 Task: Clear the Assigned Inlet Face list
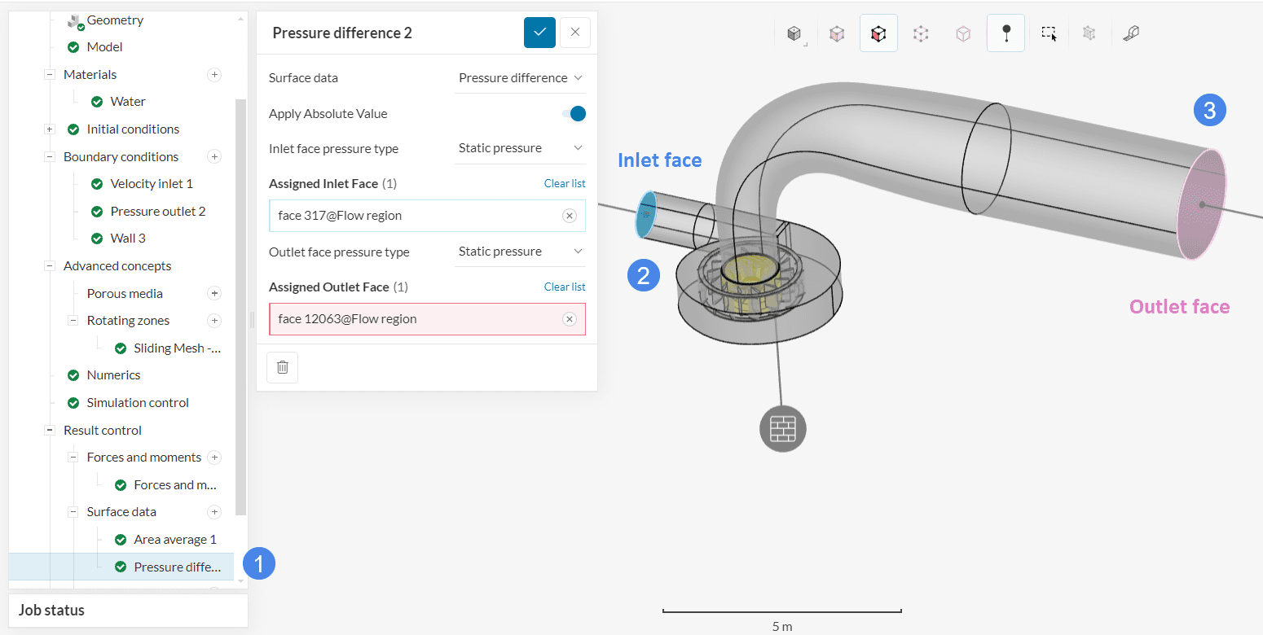pos(564,184)
